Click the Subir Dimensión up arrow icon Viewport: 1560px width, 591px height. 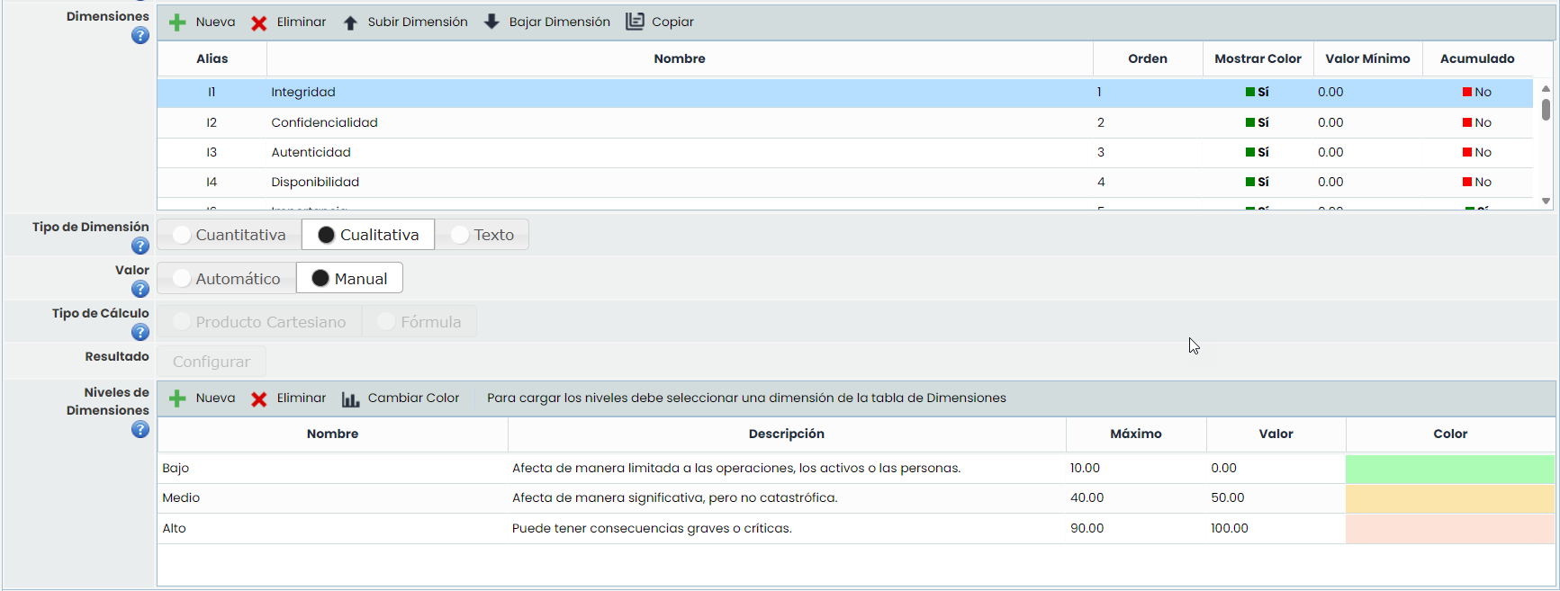click(x=350, y=22)
